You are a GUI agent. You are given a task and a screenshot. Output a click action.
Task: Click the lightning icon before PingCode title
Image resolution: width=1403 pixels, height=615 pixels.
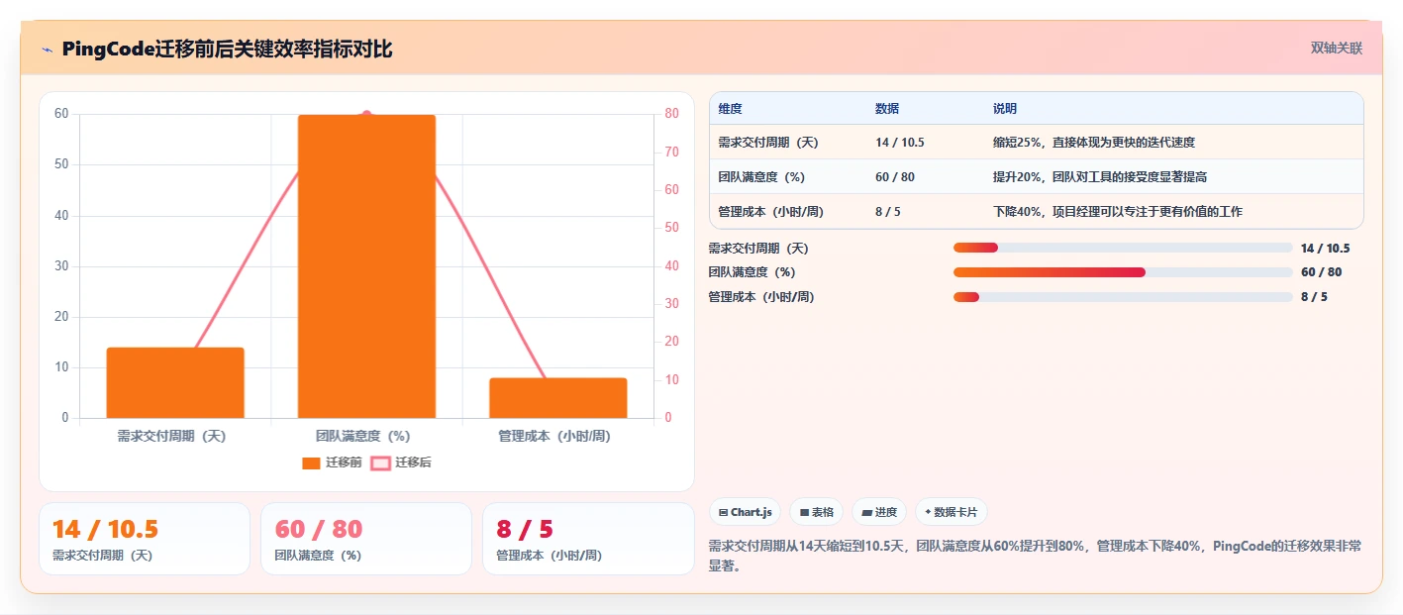[48, 49]
